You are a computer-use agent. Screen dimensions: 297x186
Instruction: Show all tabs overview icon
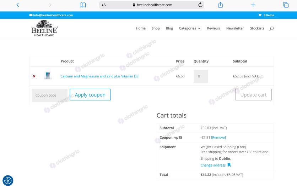point(286,5)
